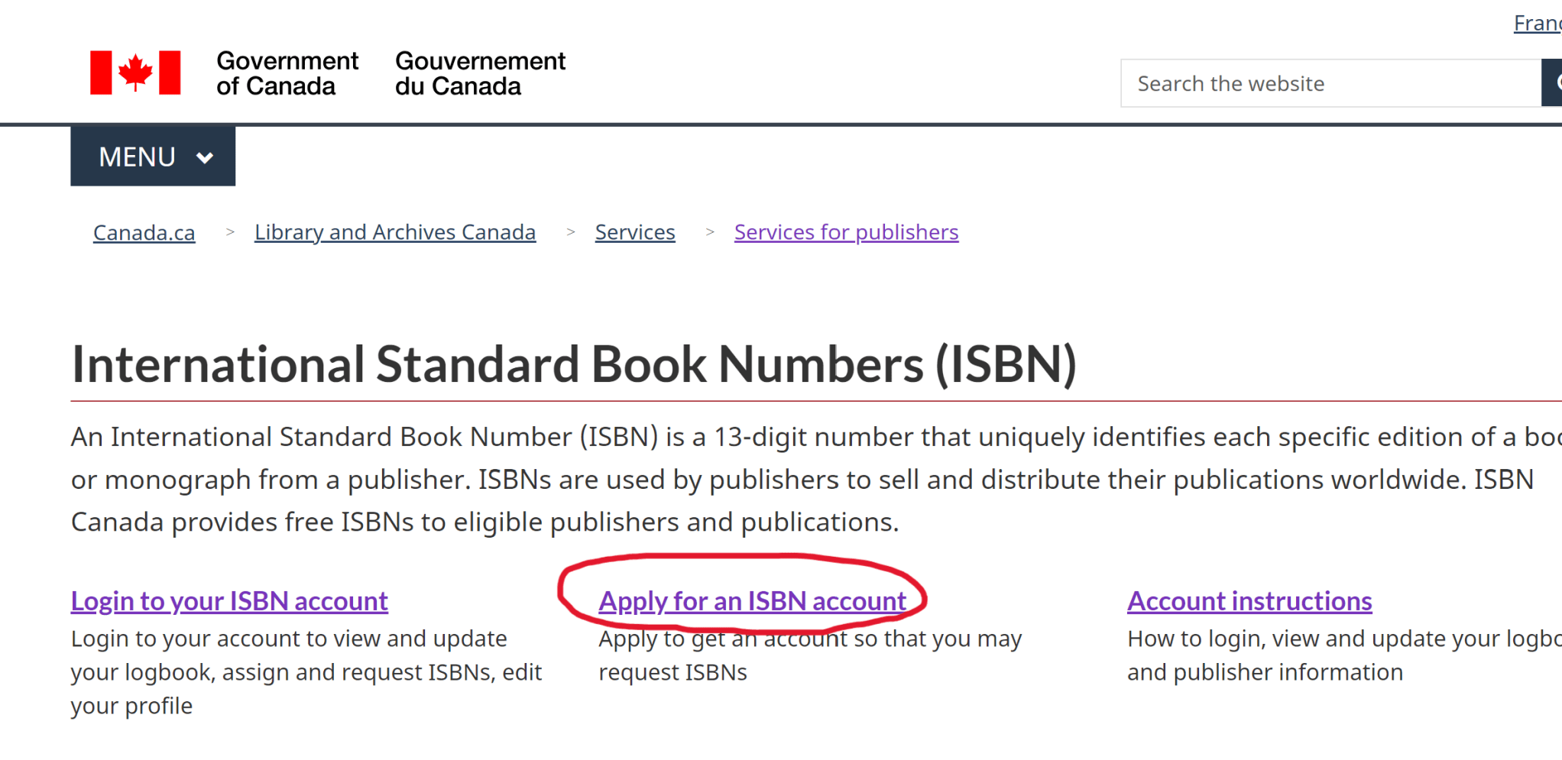The image size is (1562, 760).
Task: Click Login to your ISBN account
Action: click(x=229, y=601)
